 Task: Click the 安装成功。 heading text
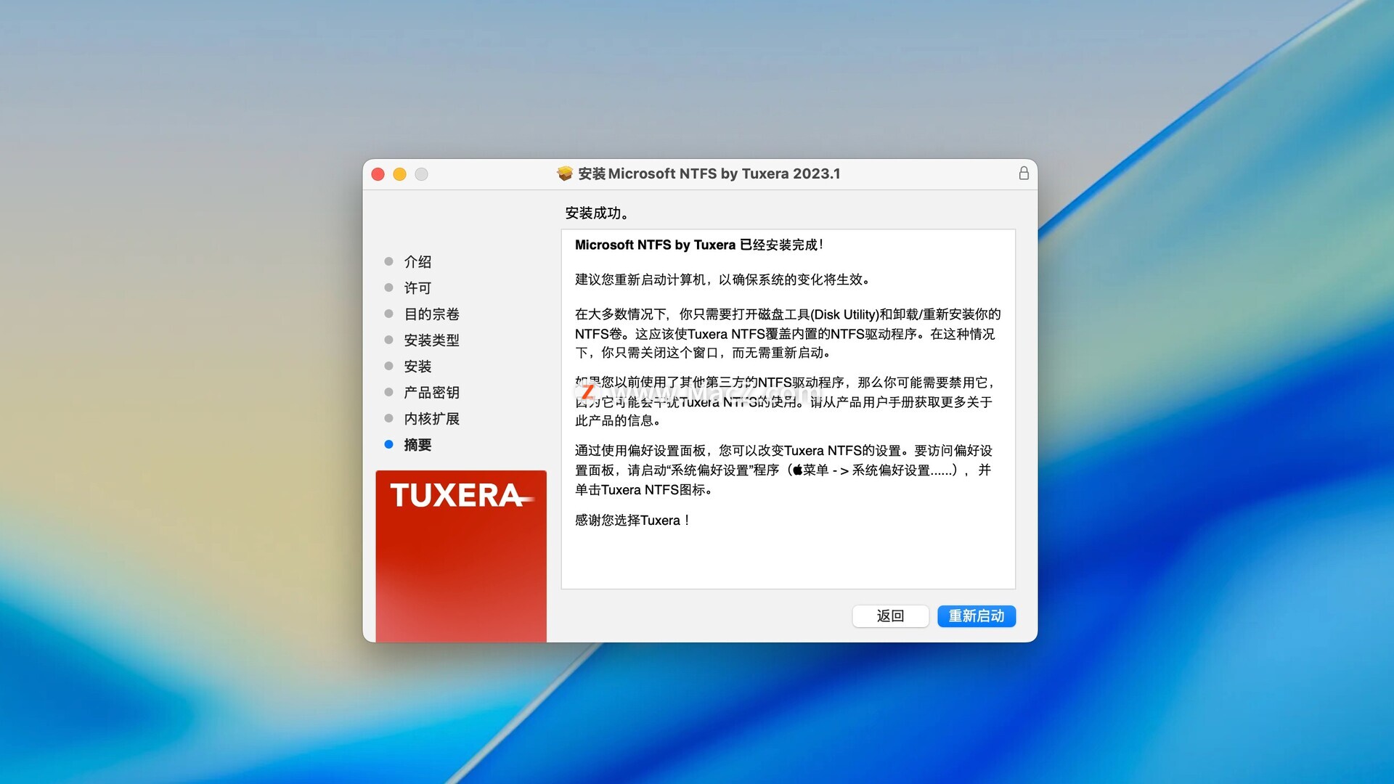597,213
